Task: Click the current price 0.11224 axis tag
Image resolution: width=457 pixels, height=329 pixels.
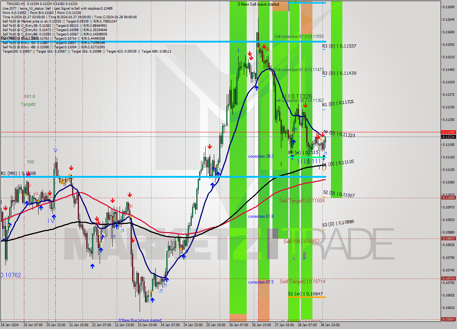Action: 448,137
